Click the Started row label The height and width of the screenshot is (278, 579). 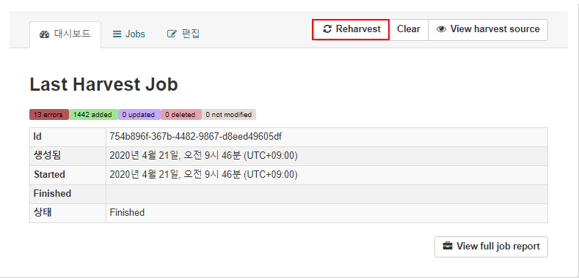(49, 175)
